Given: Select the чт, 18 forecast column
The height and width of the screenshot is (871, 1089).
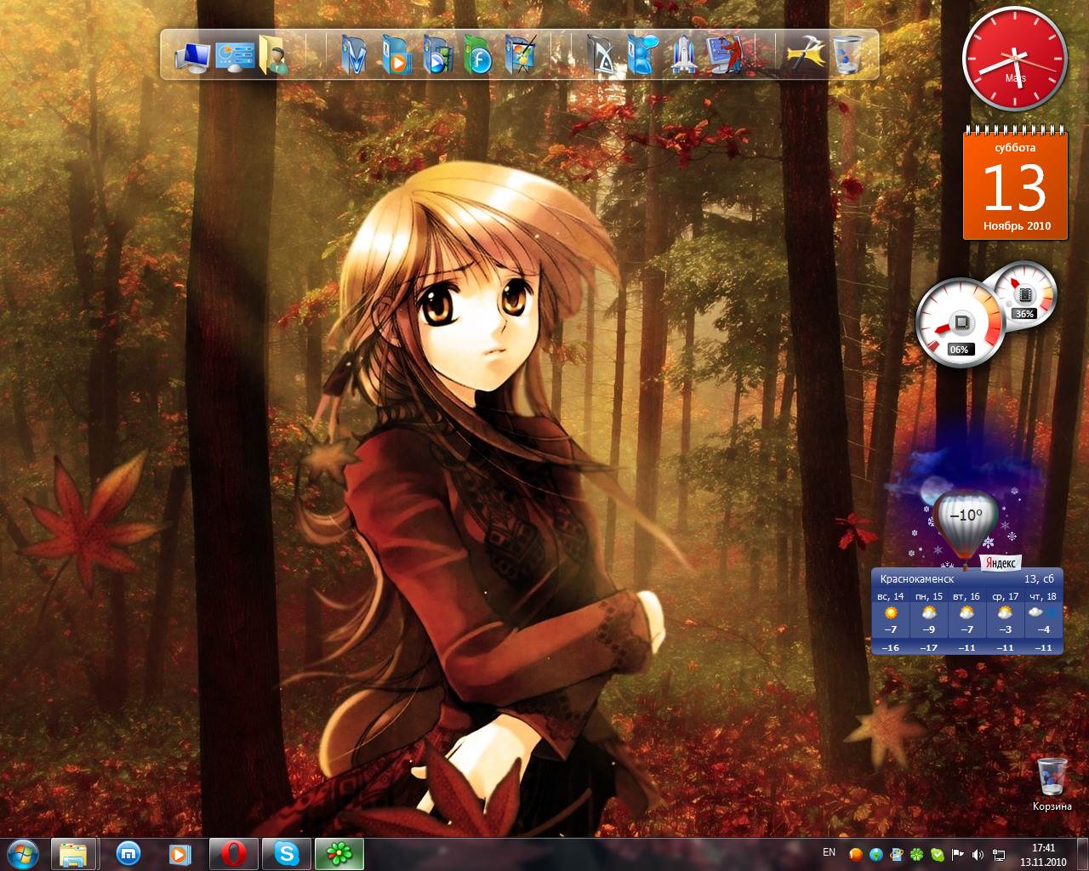Looking at the screenshot, I should point(1044,621).
